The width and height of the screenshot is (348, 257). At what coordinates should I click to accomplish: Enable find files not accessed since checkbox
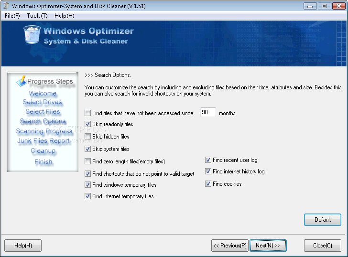(87, 113)
